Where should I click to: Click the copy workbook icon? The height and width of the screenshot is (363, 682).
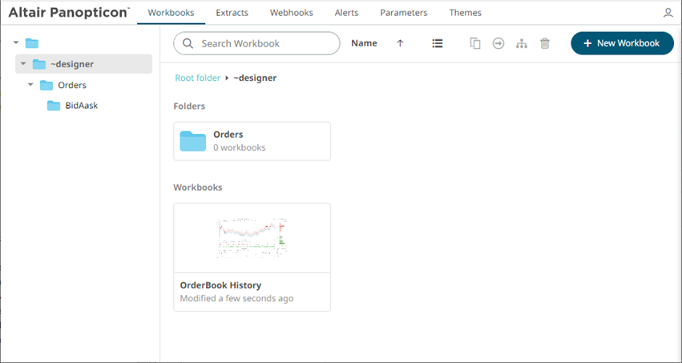[x=474, y=43]
